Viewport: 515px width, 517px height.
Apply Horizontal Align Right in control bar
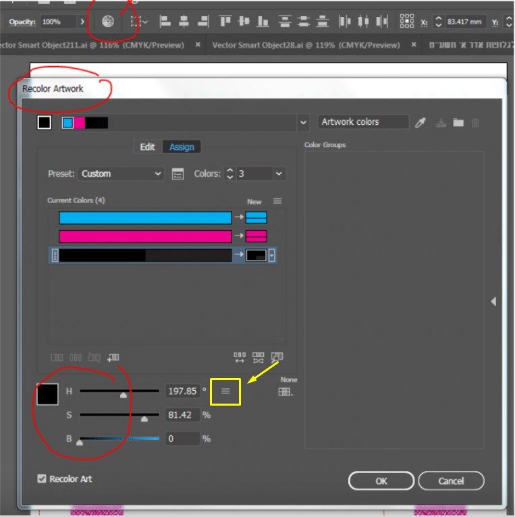click(202, 22)
